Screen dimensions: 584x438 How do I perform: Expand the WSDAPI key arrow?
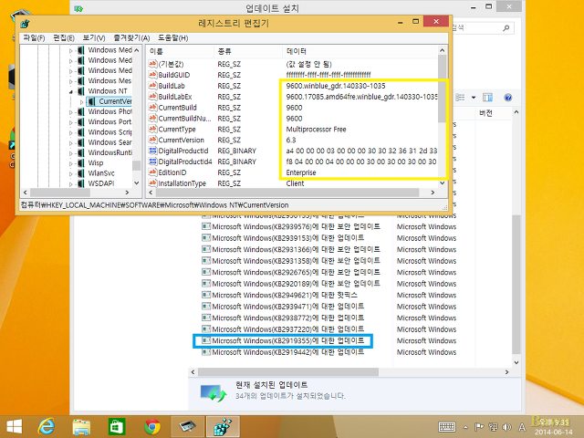(x=71, y=183)
